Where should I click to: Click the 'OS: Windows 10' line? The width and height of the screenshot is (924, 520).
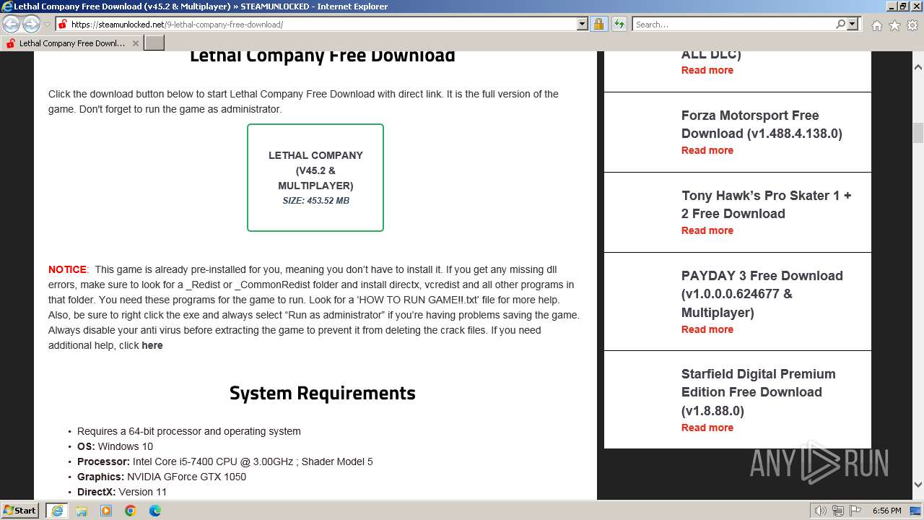pyautogui.click(x=115, y=446)
